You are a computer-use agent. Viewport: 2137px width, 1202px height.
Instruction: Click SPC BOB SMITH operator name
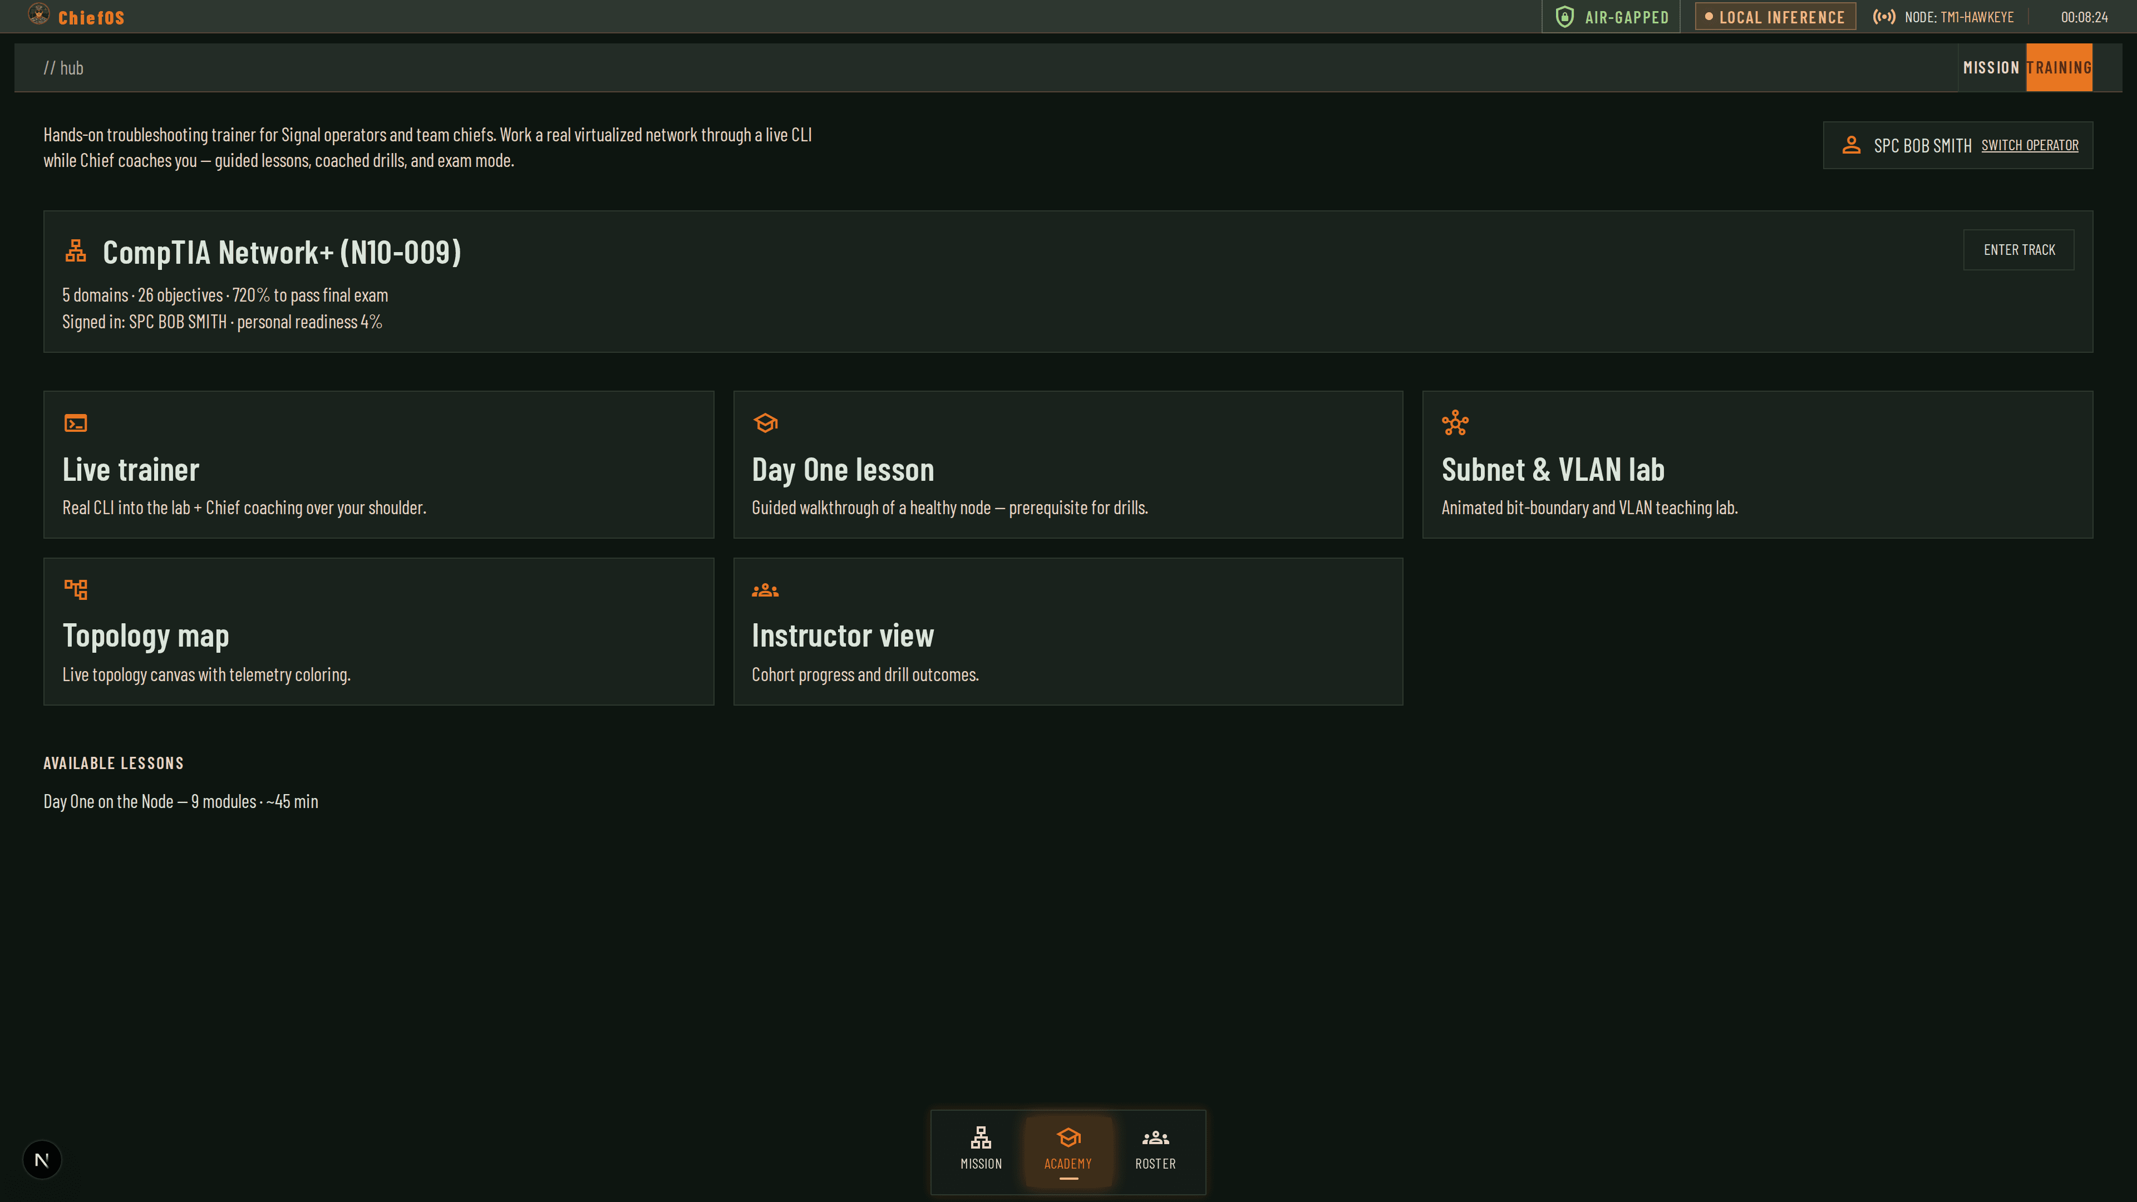[1922, 146]
